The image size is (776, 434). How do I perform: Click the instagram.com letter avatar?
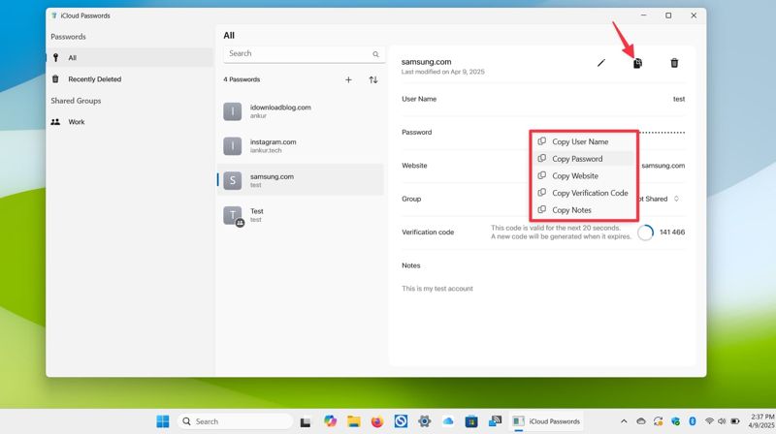[232, 146]
